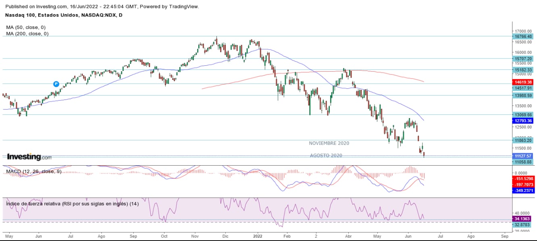Click the 11058.88 horizontal line price tag
The width and height of the screenshot is (537, 241).
coord(522,162)
